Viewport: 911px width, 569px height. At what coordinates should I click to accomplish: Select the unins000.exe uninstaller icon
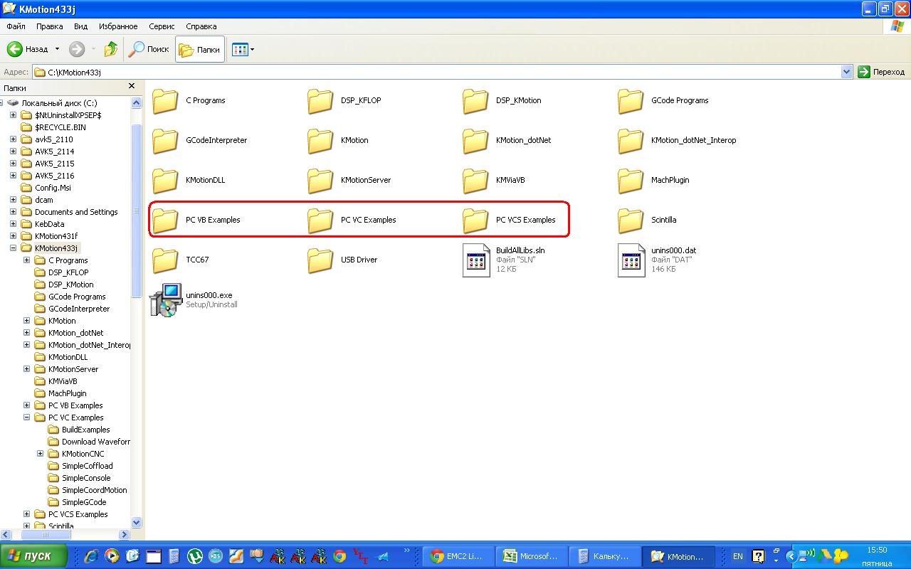pyautogui.click(x=166, y=300)
